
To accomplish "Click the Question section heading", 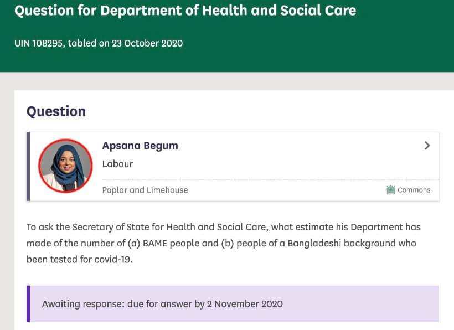I will click(56, 111).
